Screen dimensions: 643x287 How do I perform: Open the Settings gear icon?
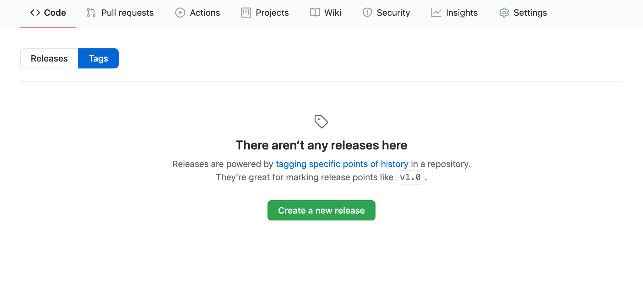coord(504,13)
